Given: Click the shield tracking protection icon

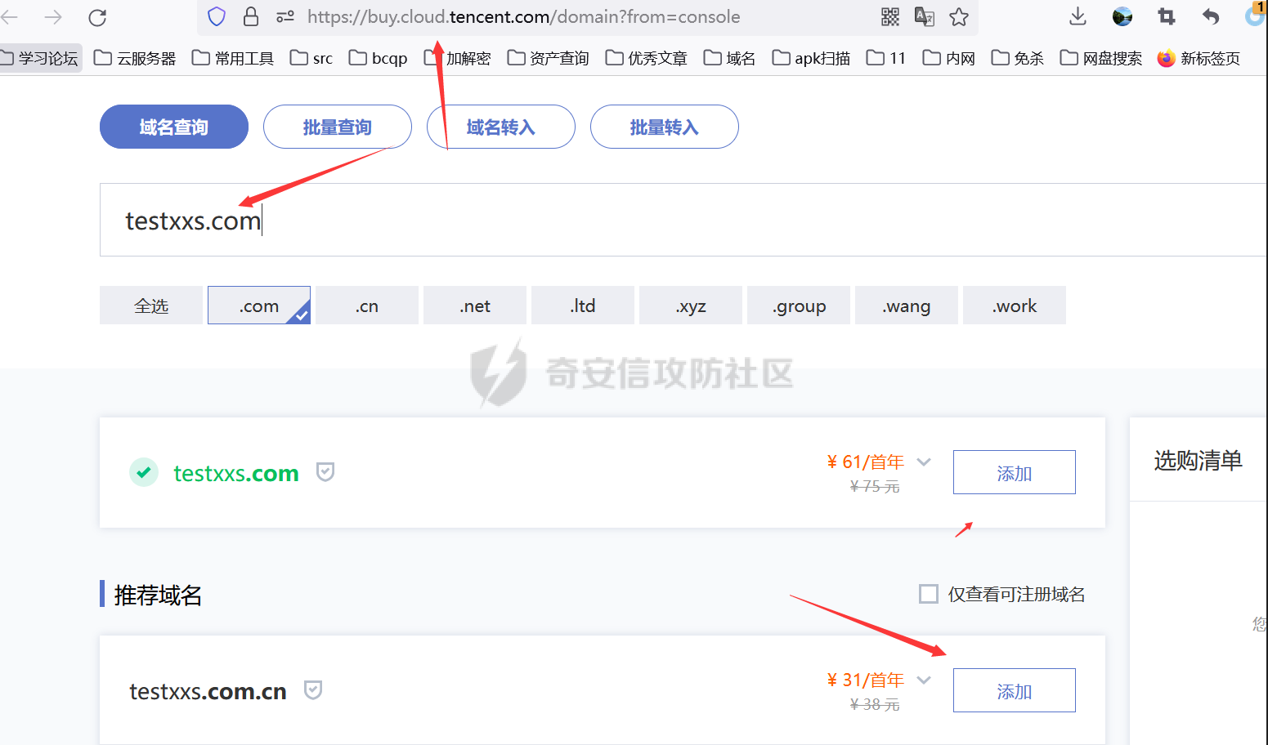Looking at the screenshot, I should [217, 16].
